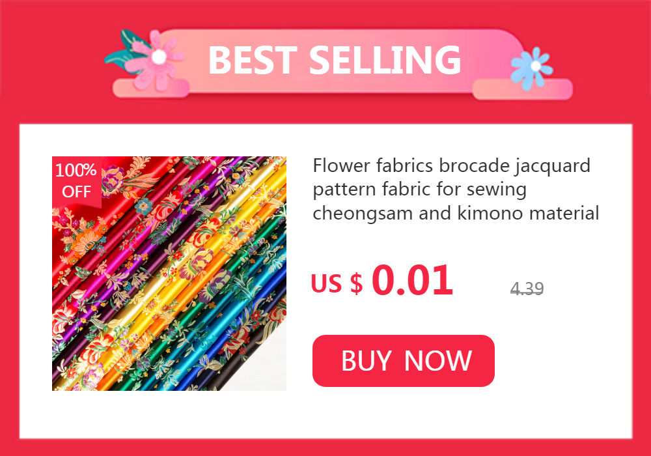Click the pink pill shape under blue flower
This screenshot has width=651, height=456.
pos(523,89)
